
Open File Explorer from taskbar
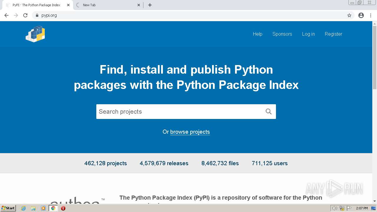pyautogui.click(x=33, y=208)
